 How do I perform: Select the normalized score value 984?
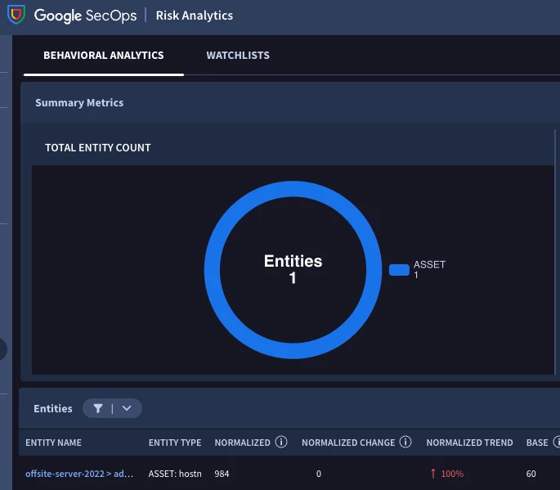(222, 474)
